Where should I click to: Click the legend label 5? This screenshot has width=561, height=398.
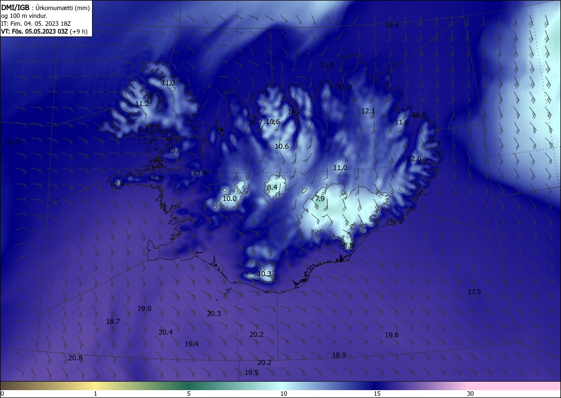tap(188, 394)
